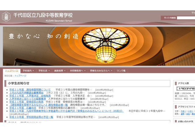Expand the 学校案内 dropdown menu
This screenshot has width=195, height=133.
(x=29, y=71)
